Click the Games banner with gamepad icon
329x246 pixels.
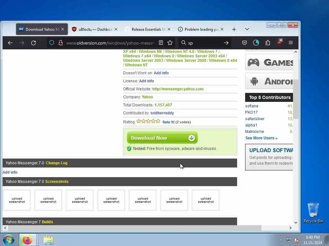(269, 62)
